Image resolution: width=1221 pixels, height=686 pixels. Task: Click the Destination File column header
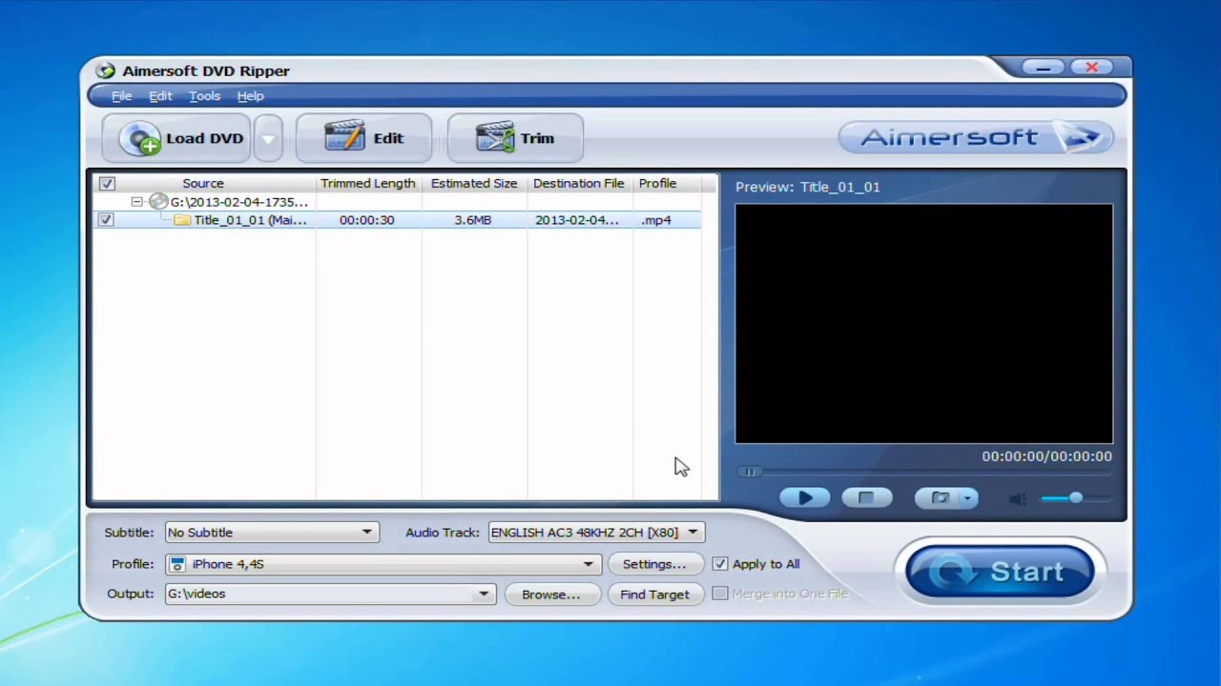579,183
